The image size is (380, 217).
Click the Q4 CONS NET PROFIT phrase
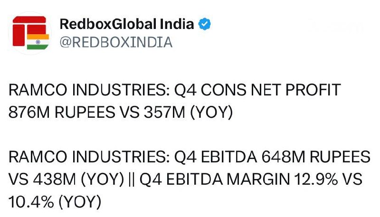pyautogui.click(x=257, y=90)
